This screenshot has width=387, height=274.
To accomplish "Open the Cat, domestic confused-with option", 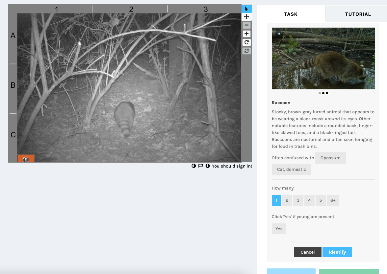I will (x=292, y=170).
